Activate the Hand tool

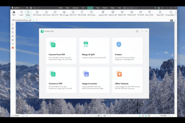click(x=21, y=13)
